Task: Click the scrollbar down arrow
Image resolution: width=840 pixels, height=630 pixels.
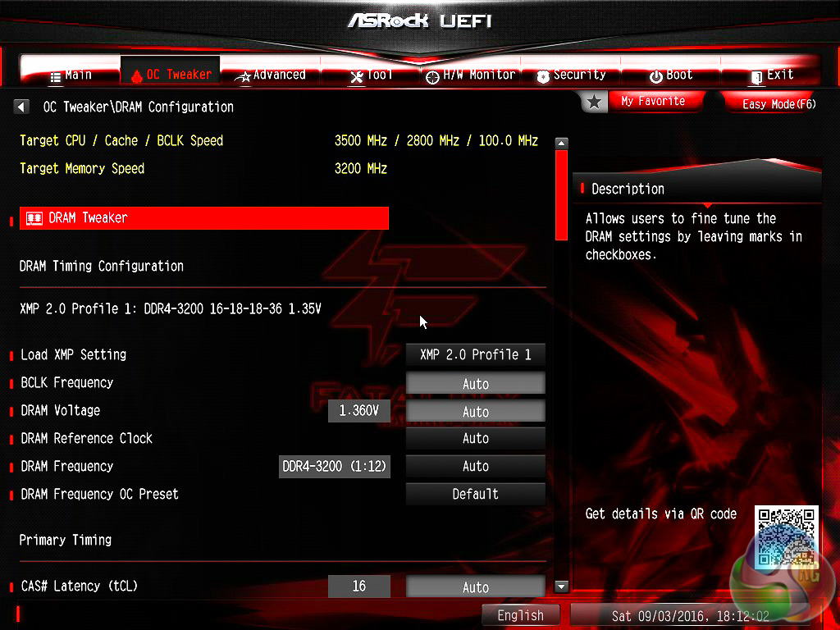Action: point(561,586)
